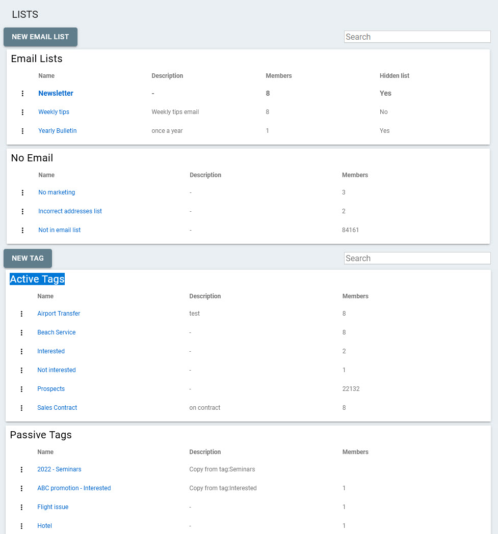Select the Not interested tag link

(x=56, y=370)
